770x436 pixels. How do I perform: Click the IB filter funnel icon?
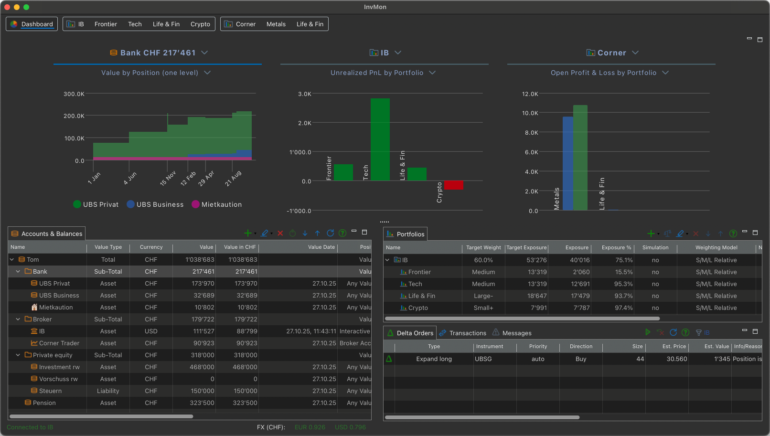click(x=699, y=332)
